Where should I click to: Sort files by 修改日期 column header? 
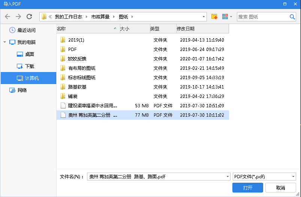point(186,29)
